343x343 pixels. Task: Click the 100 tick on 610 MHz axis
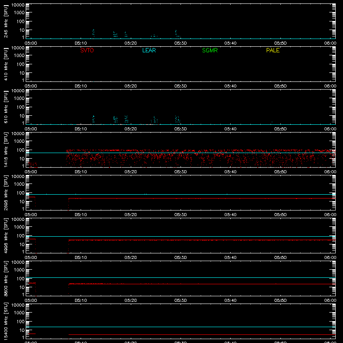[x=21, y=107]
